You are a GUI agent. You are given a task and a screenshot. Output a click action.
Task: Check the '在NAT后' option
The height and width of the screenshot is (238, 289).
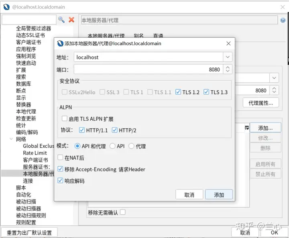coord(60,157)
